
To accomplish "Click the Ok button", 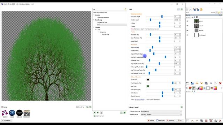I will pos(180,120).
